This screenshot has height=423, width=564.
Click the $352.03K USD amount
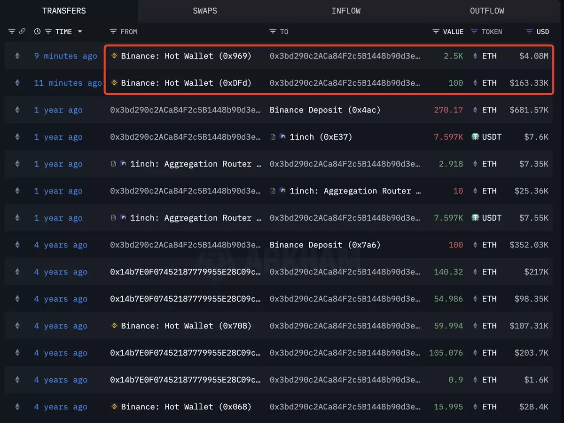pos(529,245)
